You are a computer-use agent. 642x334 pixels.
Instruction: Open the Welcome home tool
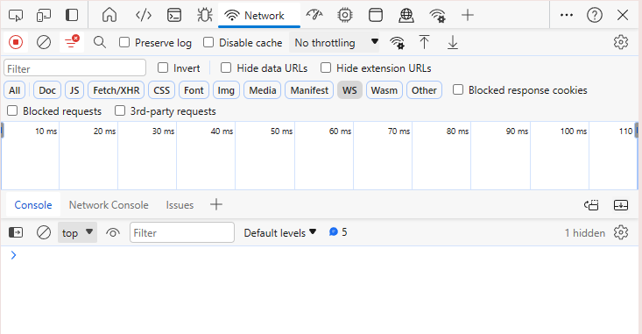point(109,16)
